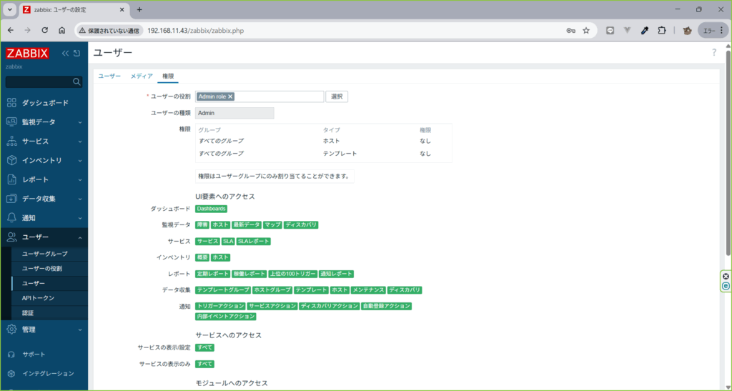The image size is (732, 391).
Task: Open the help question mark icon
Action: pos(713,53)
